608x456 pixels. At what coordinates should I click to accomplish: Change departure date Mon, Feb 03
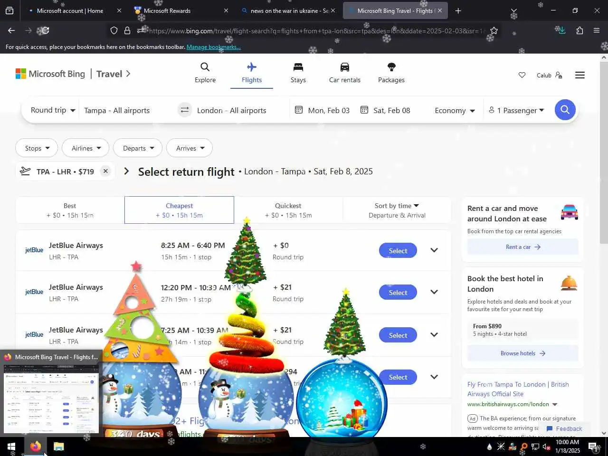(323, 110)
